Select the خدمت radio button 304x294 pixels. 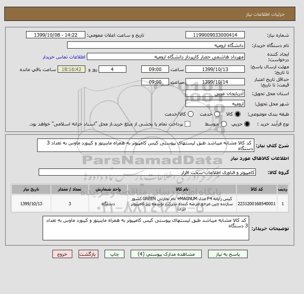(x=217, y=114)
